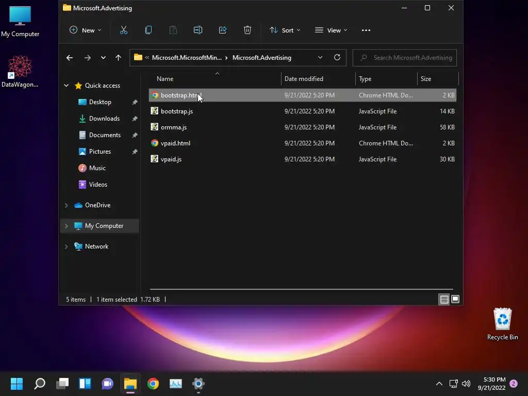Show hidden tray icons chevron

pyautogui.click(x=439, y=384)
